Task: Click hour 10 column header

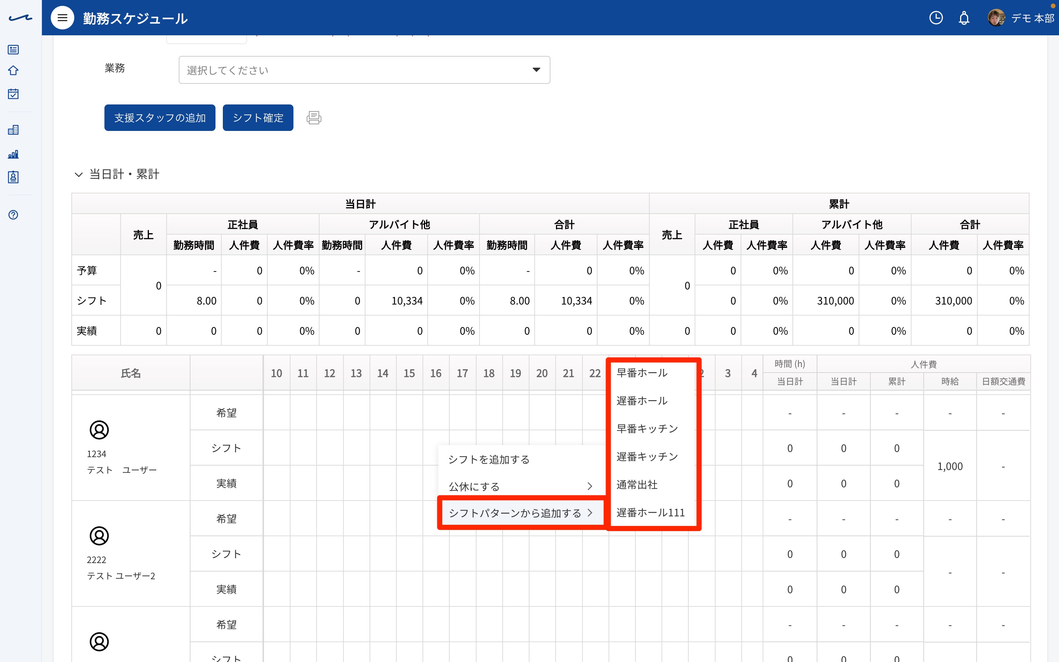Action: click(x=277, y=373)
